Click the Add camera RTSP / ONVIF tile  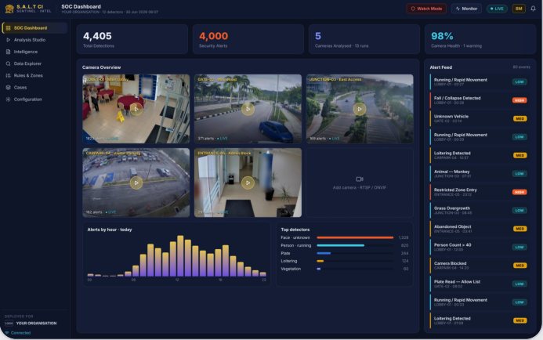[x=360, y=183]
